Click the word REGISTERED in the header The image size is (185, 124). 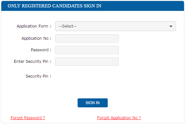click(36, 6)
